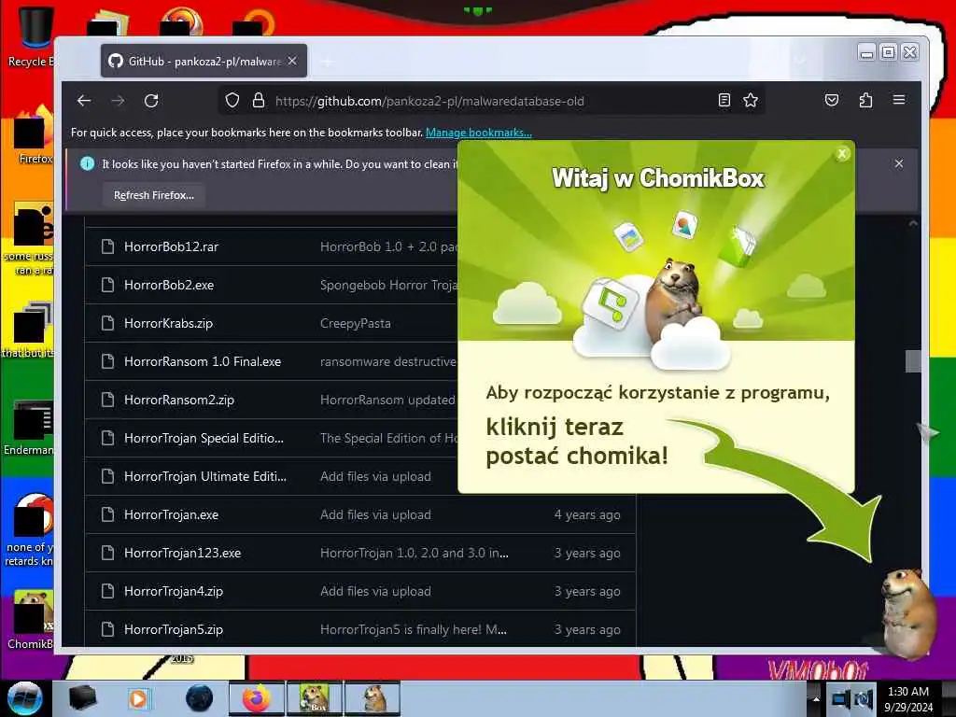This screenshot has height=717, width=956.
Task: Reload the GitHub page
Action: click(151, 101)
